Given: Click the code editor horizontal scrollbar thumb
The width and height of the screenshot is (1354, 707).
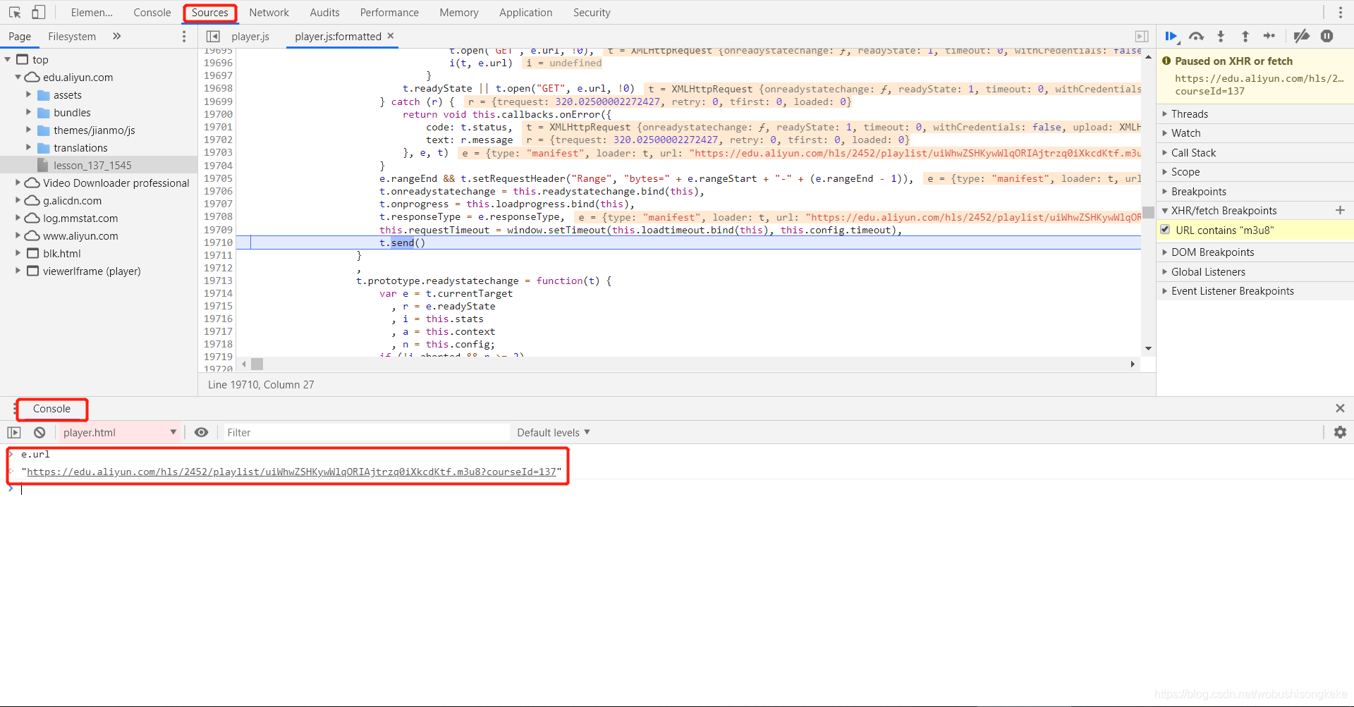Looking at the screenshot, I should (x=257, y=364).
